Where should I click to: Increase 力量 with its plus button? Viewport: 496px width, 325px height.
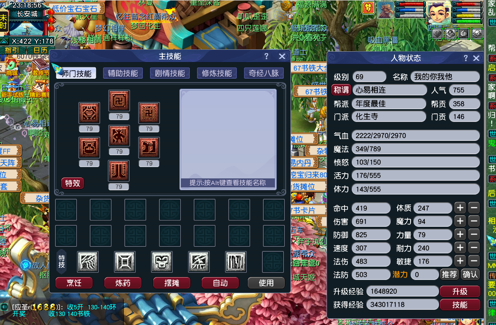tap(460, 234)
